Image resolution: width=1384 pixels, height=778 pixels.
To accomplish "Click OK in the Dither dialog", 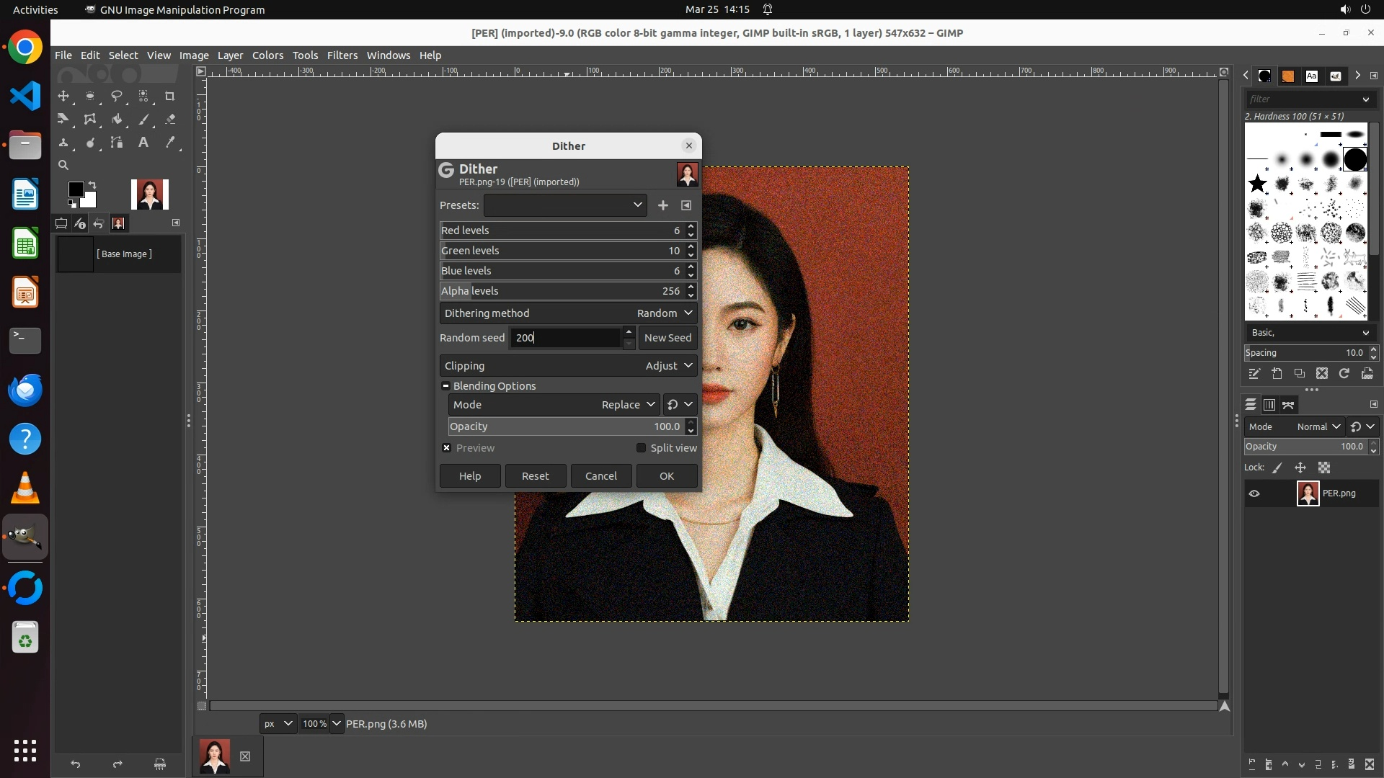I will click(666, 476).
